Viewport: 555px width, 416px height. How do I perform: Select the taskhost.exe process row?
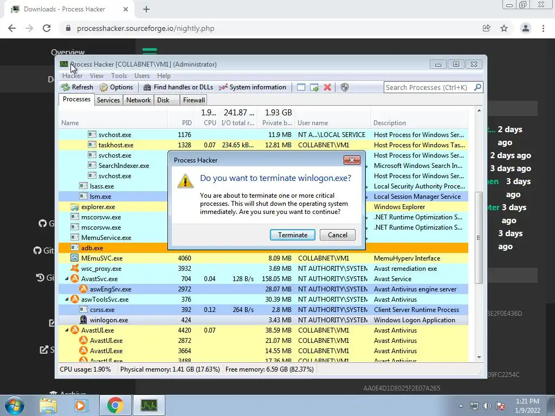(x=263, y=145)
